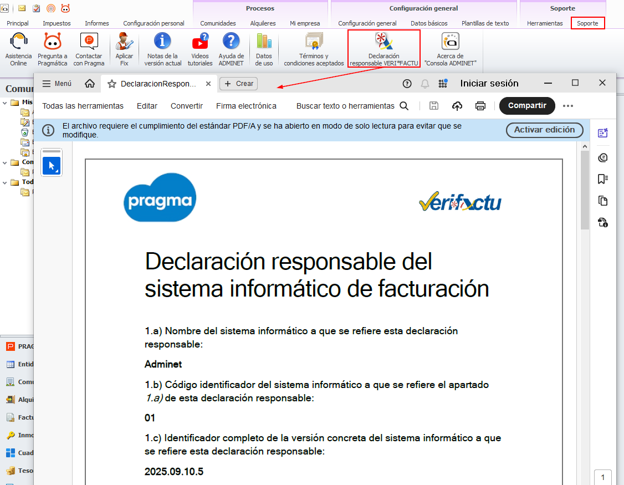This screenshot has width=624, height=485.
Task: Open the Editar menu
Action: tap(147, 106)
